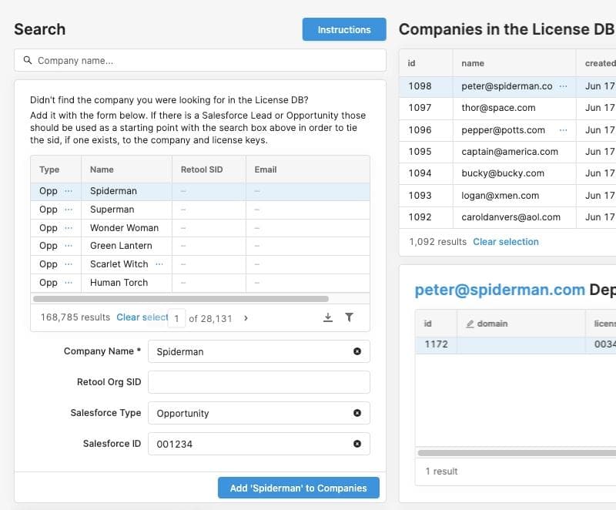Screen dimensions: 616x510
Task: Click the ellipsis icon next to Scarlet Witch
Action: pos(159,264)
